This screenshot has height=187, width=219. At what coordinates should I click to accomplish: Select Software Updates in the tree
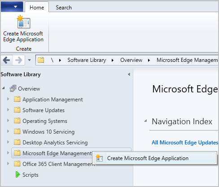point(44,110)
